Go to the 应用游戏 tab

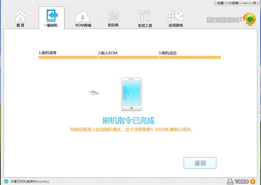[x=176, y=19]
